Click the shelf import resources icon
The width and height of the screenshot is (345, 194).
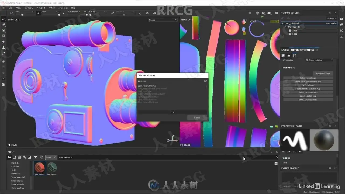pos(29,157)
